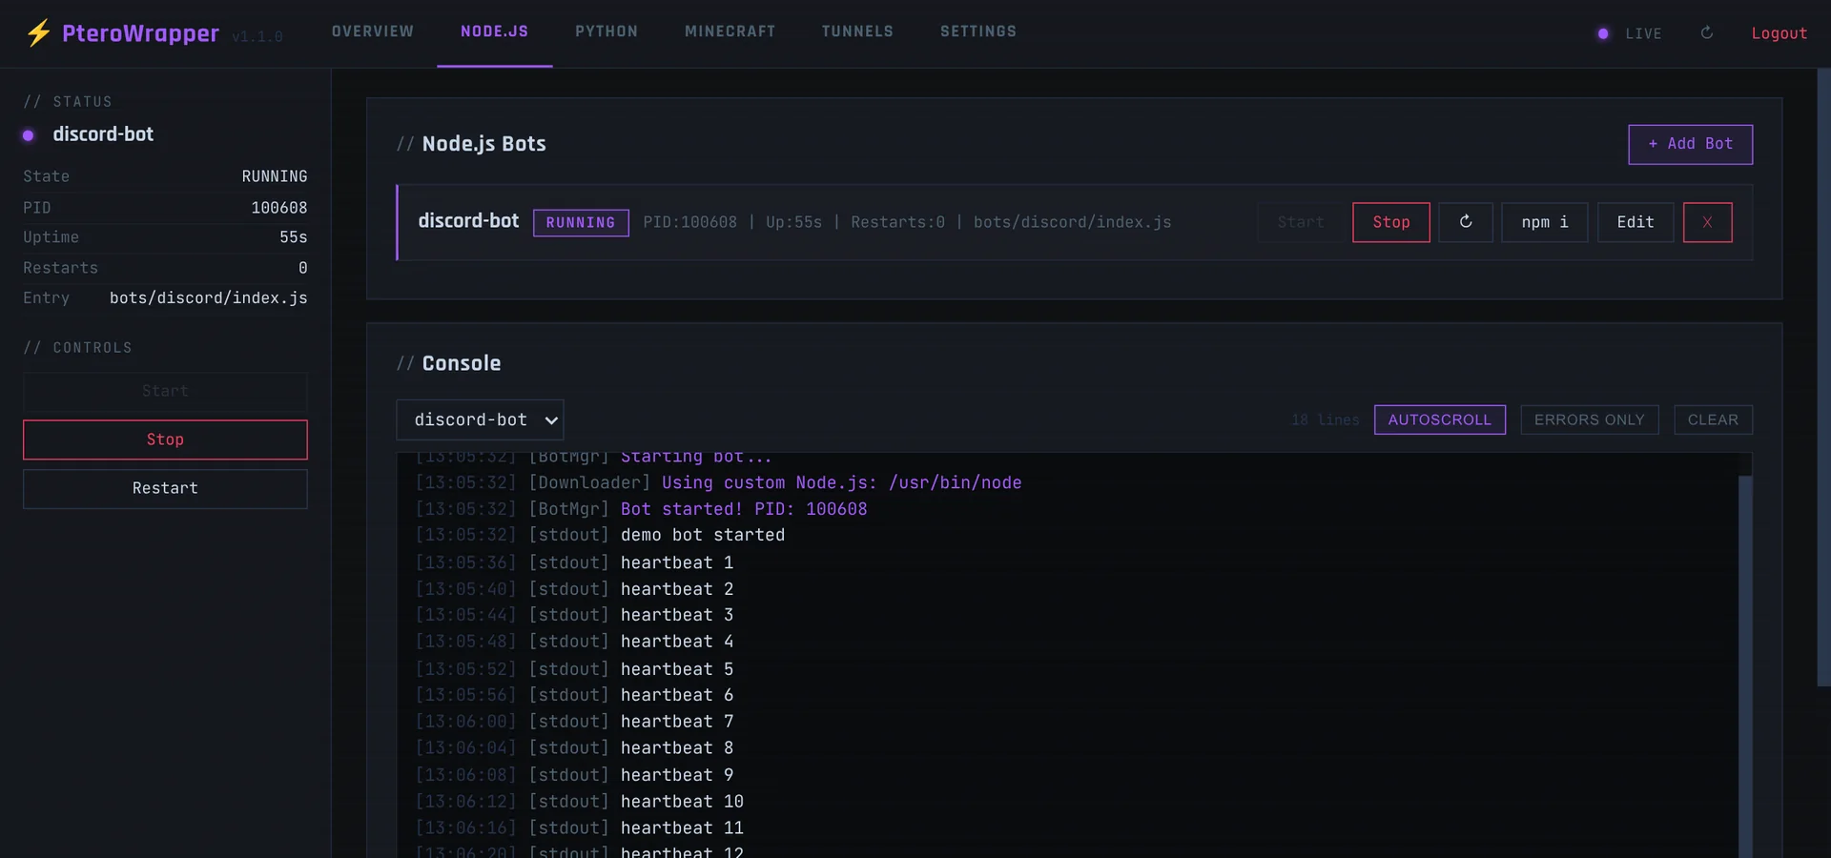Click the v1.1.0 version label

pyautogui.click(x=257, y=37)
